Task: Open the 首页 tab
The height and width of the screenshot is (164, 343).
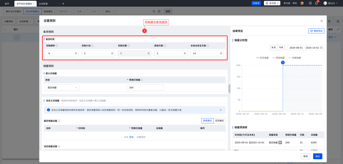Action: 7,4
